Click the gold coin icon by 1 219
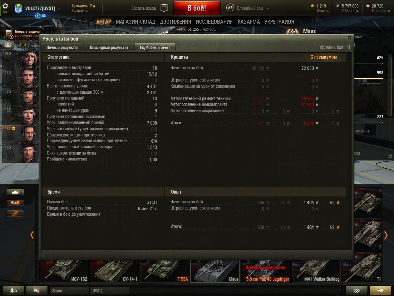 [312, 6]
